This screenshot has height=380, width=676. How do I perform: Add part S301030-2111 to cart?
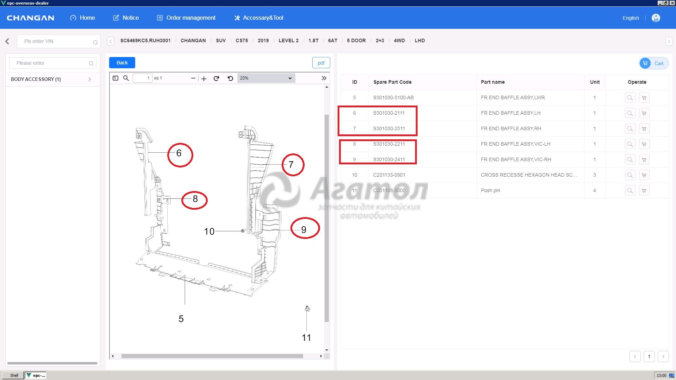pos(644,113)
